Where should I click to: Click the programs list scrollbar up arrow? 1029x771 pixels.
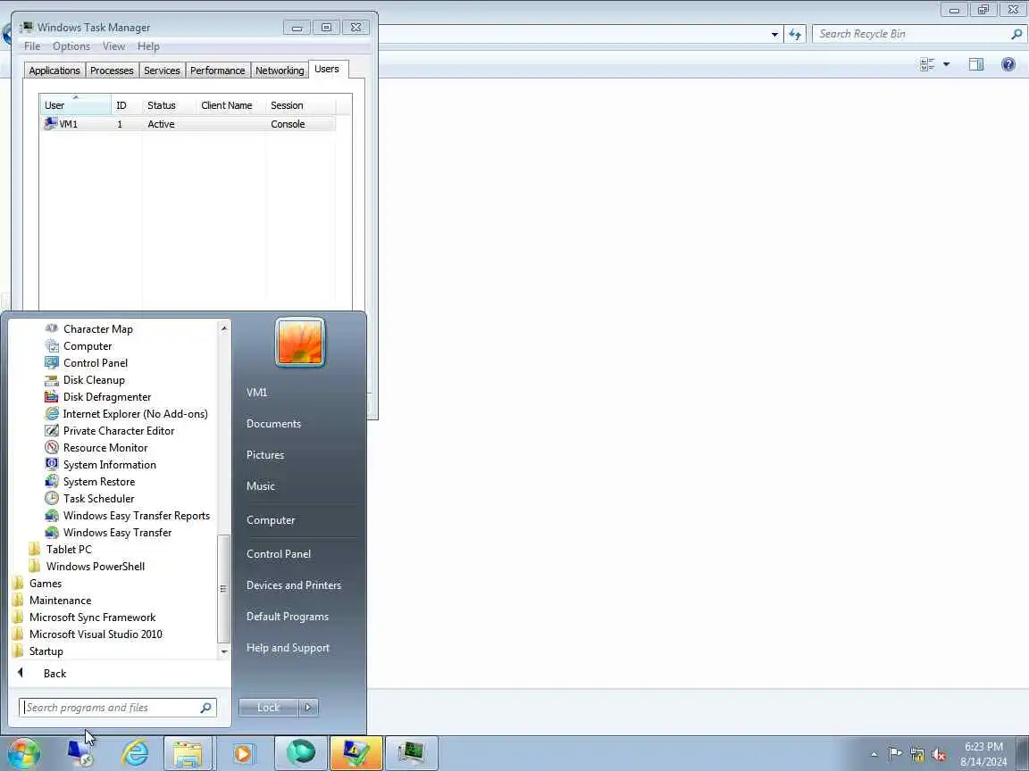click(x=224, y=327)
